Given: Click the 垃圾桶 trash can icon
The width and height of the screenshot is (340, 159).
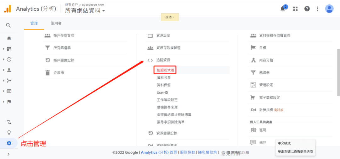Looking at the screenshot, I should (x=48, y=72).
